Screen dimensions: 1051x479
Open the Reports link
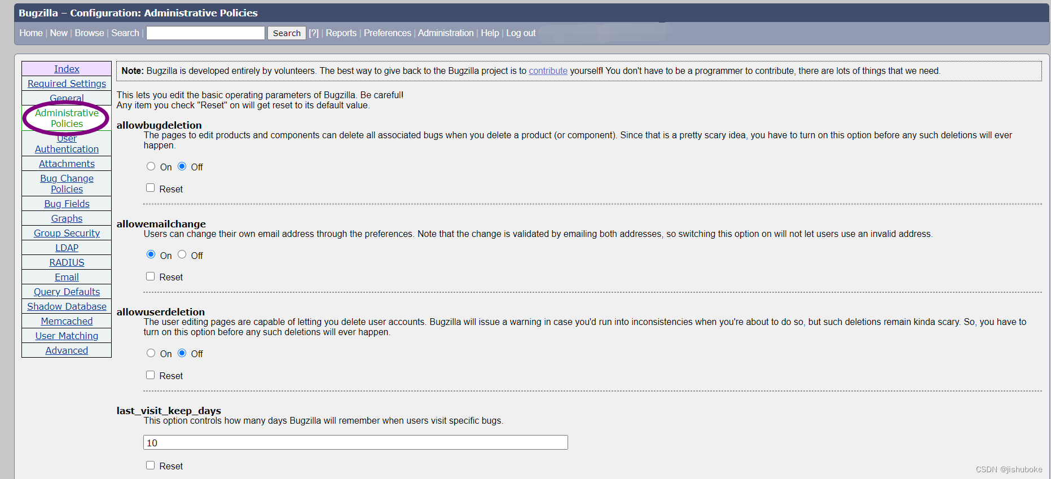[341, 33]
